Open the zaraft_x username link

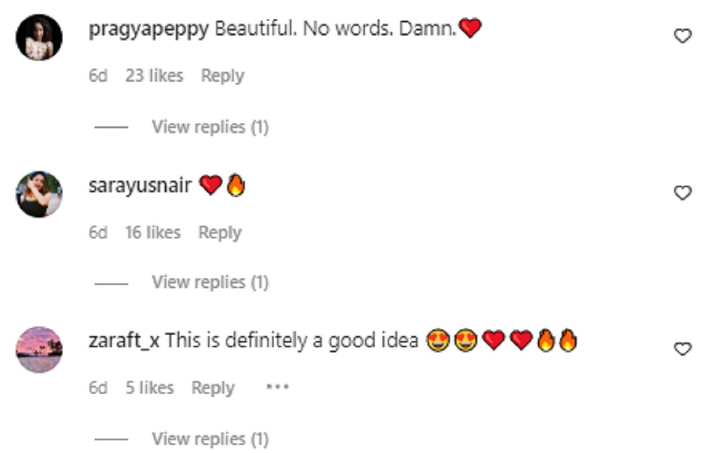click(125, 341)
